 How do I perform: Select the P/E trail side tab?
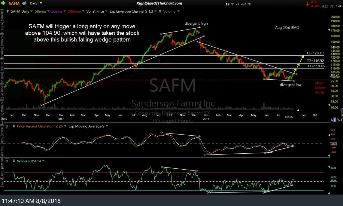[x=2, y=66]
